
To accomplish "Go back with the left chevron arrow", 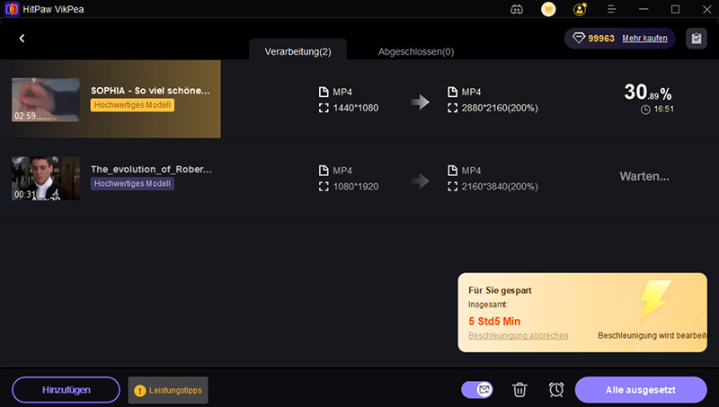I will [x=22, y=39].
